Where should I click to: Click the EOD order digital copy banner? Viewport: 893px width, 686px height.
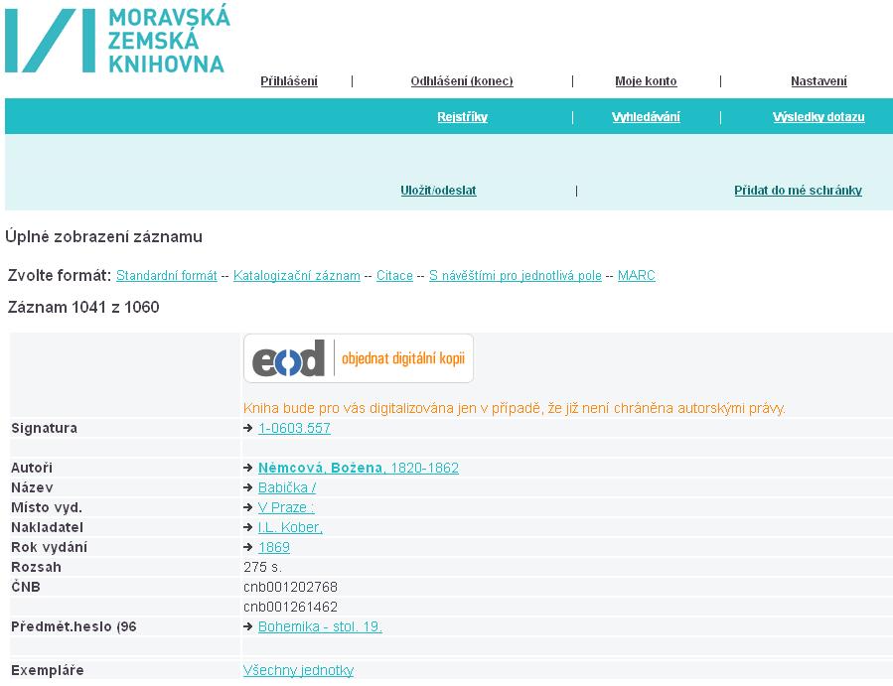point(359,358)
